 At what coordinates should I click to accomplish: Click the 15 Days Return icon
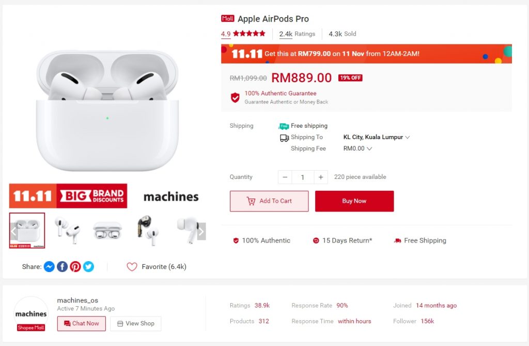point(316,240)
